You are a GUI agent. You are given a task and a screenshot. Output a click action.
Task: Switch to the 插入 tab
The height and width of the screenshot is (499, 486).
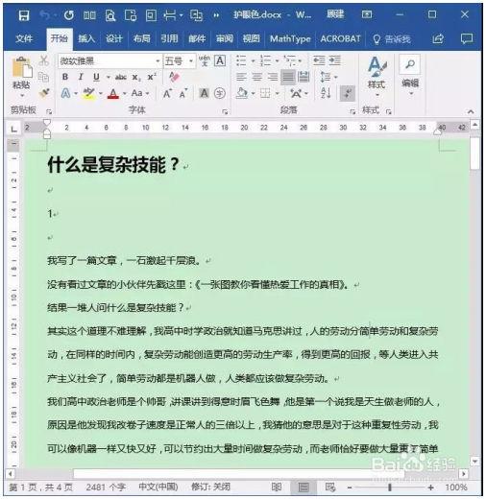[86, 39]
